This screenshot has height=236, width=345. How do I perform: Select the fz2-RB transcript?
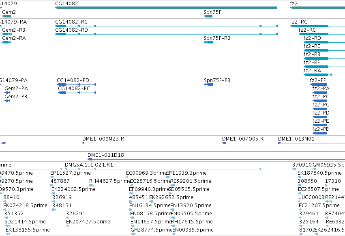324,58
